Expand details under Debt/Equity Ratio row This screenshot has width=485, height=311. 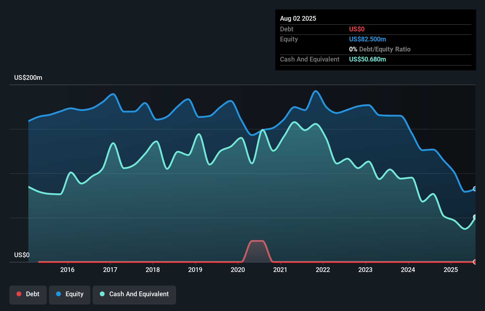point(380,49)
